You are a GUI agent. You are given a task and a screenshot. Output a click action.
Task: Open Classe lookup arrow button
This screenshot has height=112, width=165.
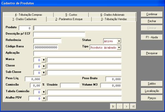(x=44, y=66)
